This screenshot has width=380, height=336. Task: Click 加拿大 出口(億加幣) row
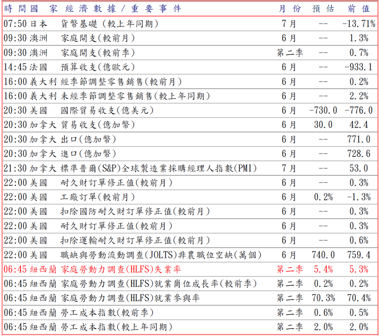(190, 139)
